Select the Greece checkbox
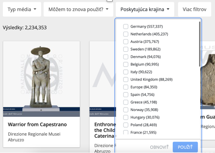 (x=125, y=102)
